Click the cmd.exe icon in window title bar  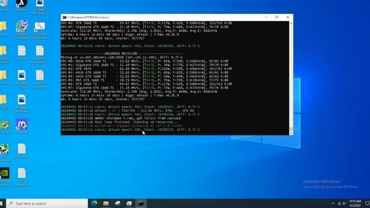click(64, 17)
